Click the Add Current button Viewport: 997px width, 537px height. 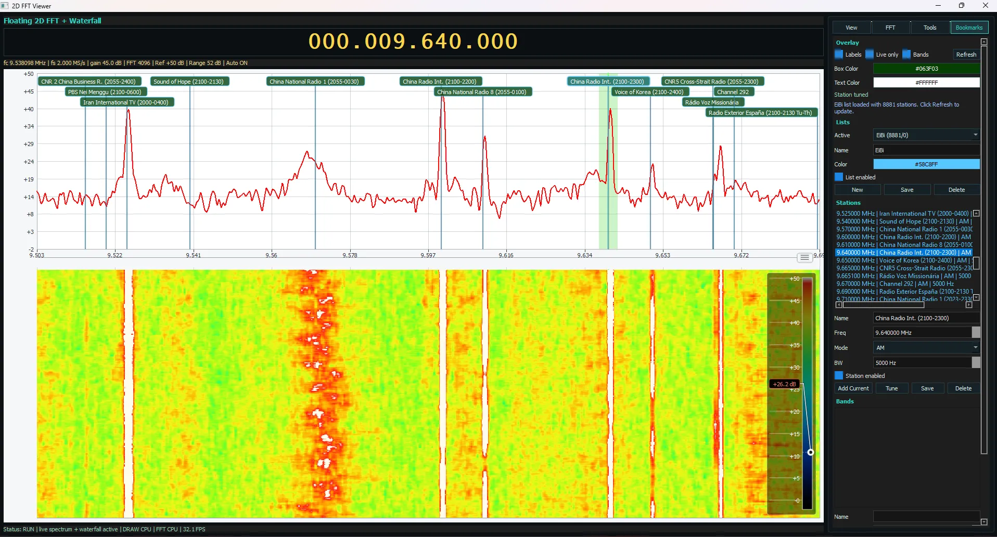pyautogui.click(x=853, y=388)
